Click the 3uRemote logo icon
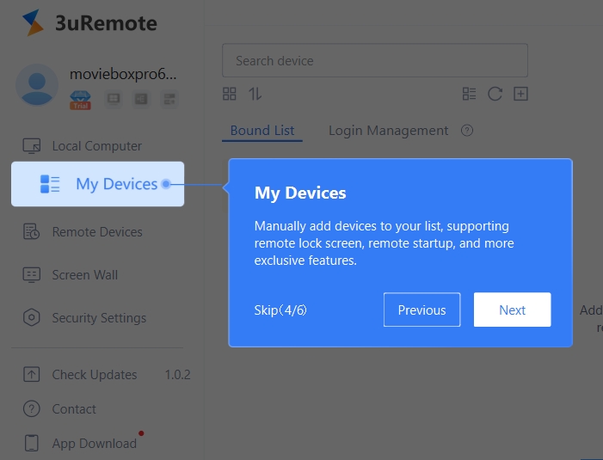 pyautogui.click(x=33, y=22)
